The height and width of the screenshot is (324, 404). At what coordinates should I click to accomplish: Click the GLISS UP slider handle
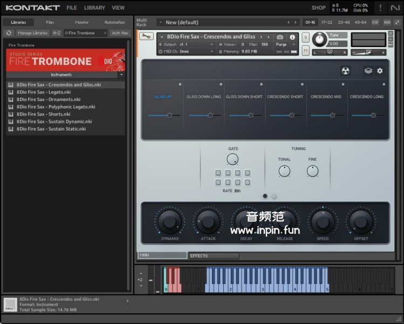[169, 115]
